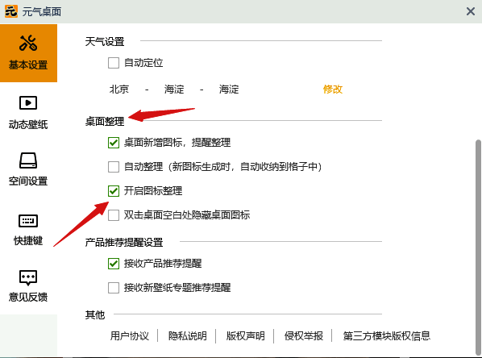Open 版权声明 link
Viewport: 482px width, 358px height.
point(245,336)
